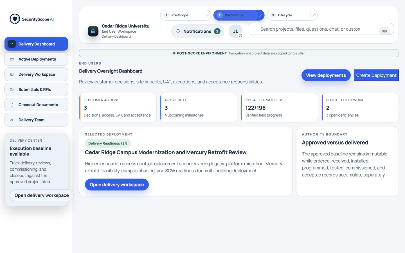
Task: Click the "Execution baseline available" heading
Action: click(31, 151)
